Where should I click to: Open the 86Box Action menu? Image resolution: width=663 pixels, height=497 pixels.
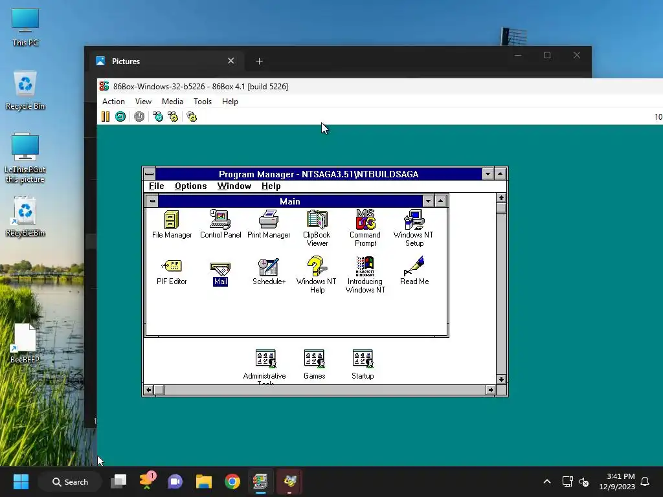pos(113,102)
